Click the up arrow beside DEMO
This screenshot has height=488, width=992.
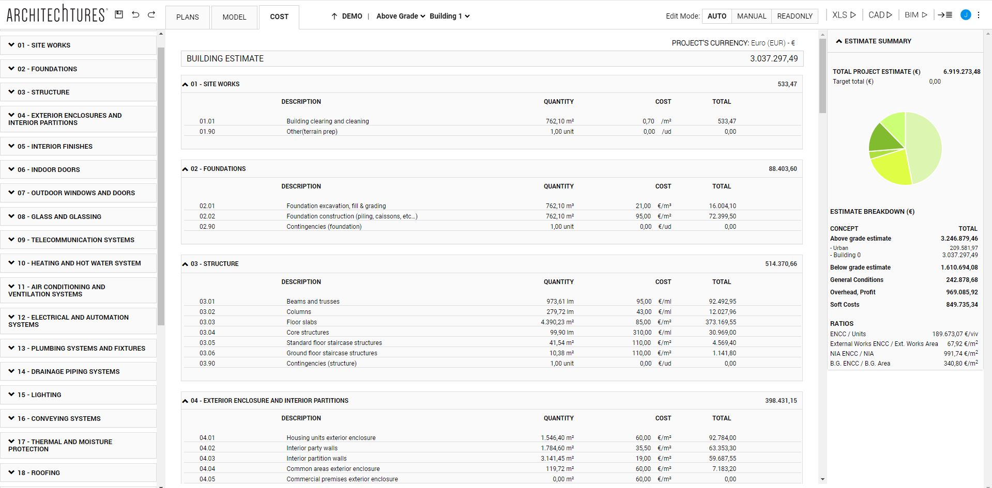tap(334, 16)
